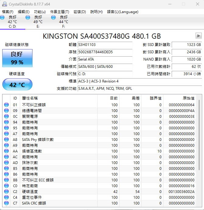Click status orb for attribute B5 row

6,168
